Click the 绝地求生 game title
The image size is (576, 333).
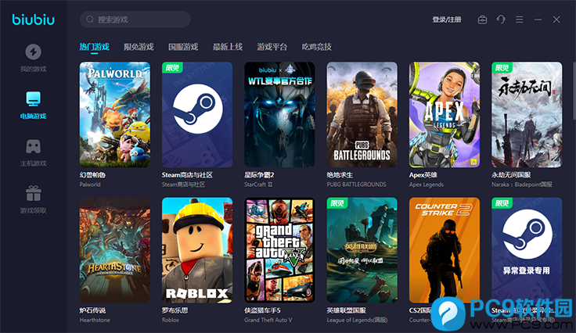(x=340, y=175)
